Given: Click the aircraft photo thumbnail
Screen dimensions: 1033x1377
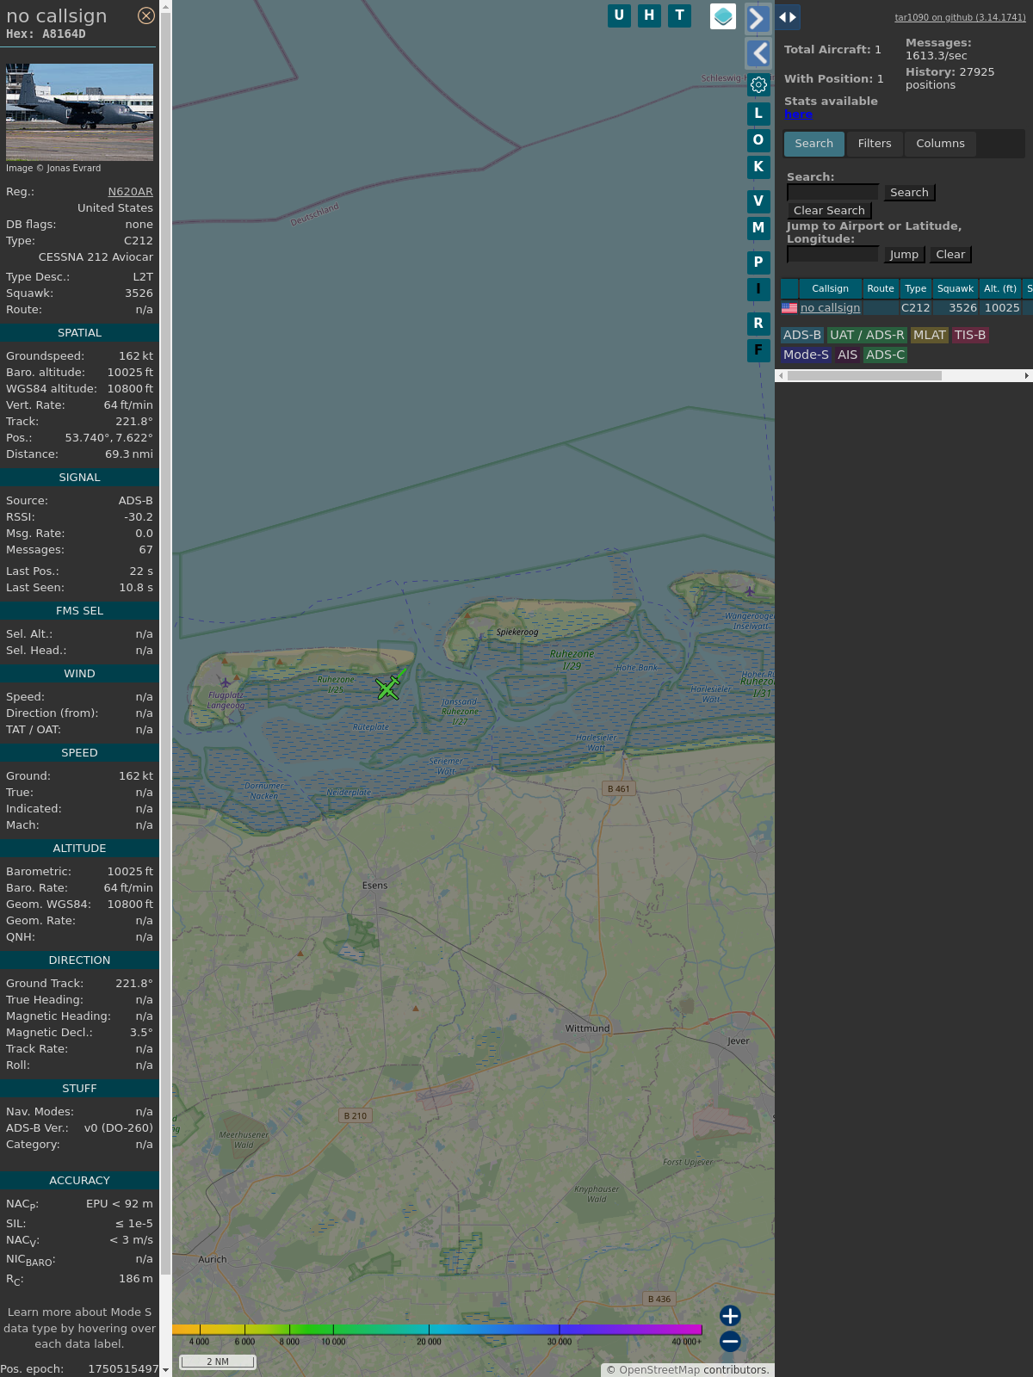Looking at the screenshot, I should [79, 112].
